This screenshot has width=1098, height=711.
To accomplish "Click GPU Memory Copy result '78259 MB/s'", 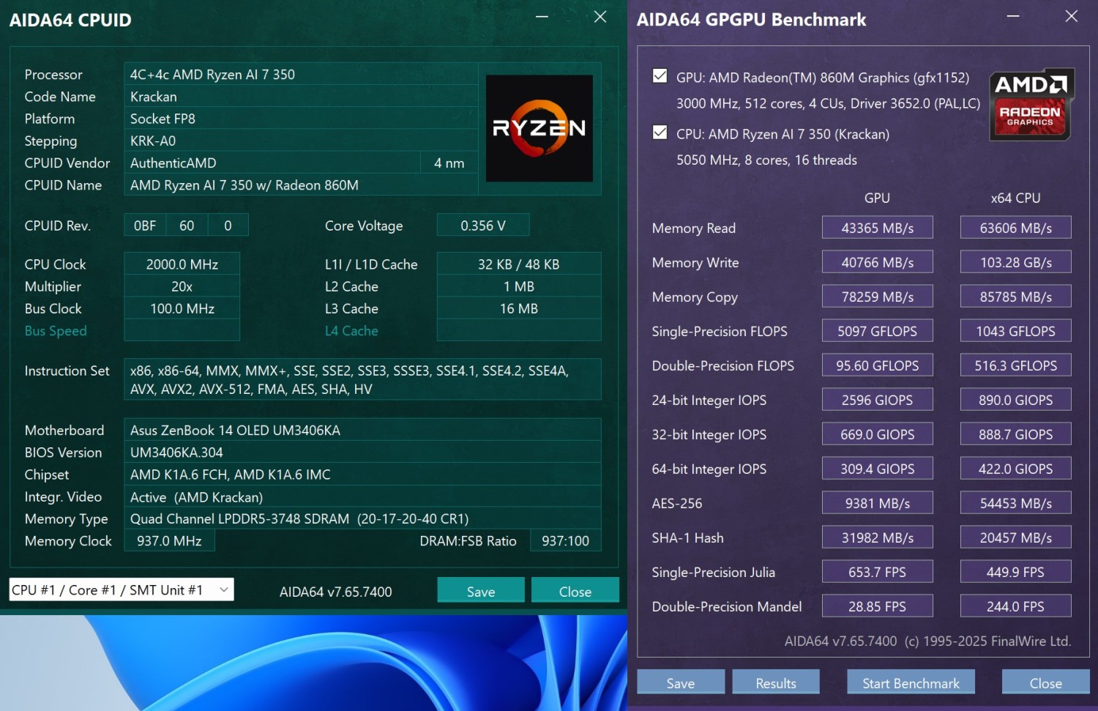I will 878,297.
